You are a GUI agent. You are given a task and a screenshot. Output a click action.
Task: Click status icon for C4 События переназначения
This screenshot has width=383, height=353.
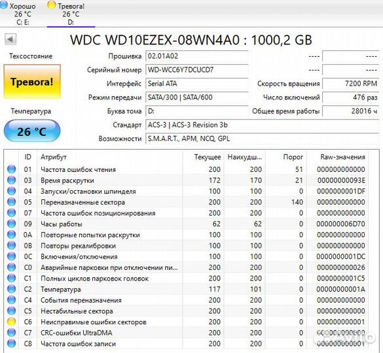tap(12, 300)
